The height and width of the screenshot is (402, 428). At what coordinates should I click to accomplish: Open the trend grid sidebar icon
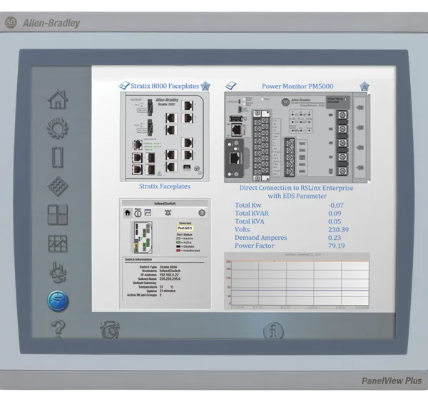tap(58, 243)
